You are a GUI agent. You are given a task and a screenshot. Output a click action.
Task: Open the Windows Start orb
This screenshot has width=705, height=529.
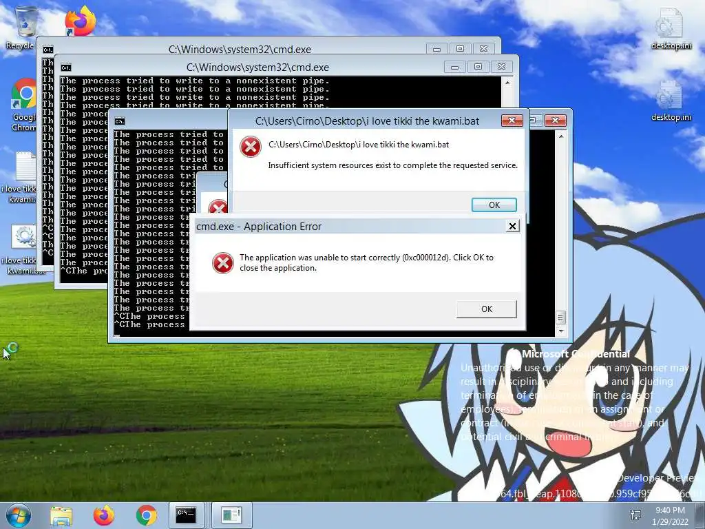point(19,515)
